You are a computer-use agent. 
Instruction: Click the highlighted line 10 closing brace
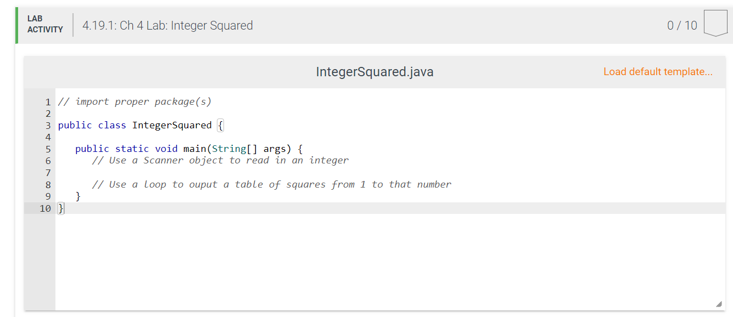click(x=60, y=208)
